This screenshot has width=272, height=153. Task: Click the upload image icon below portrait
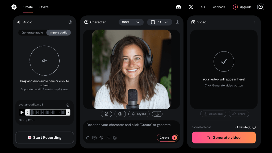pyautogui.click(x=106, y=114)
